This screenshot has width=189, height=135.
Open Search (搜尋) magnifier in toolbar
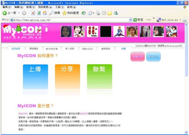[54, 13]
